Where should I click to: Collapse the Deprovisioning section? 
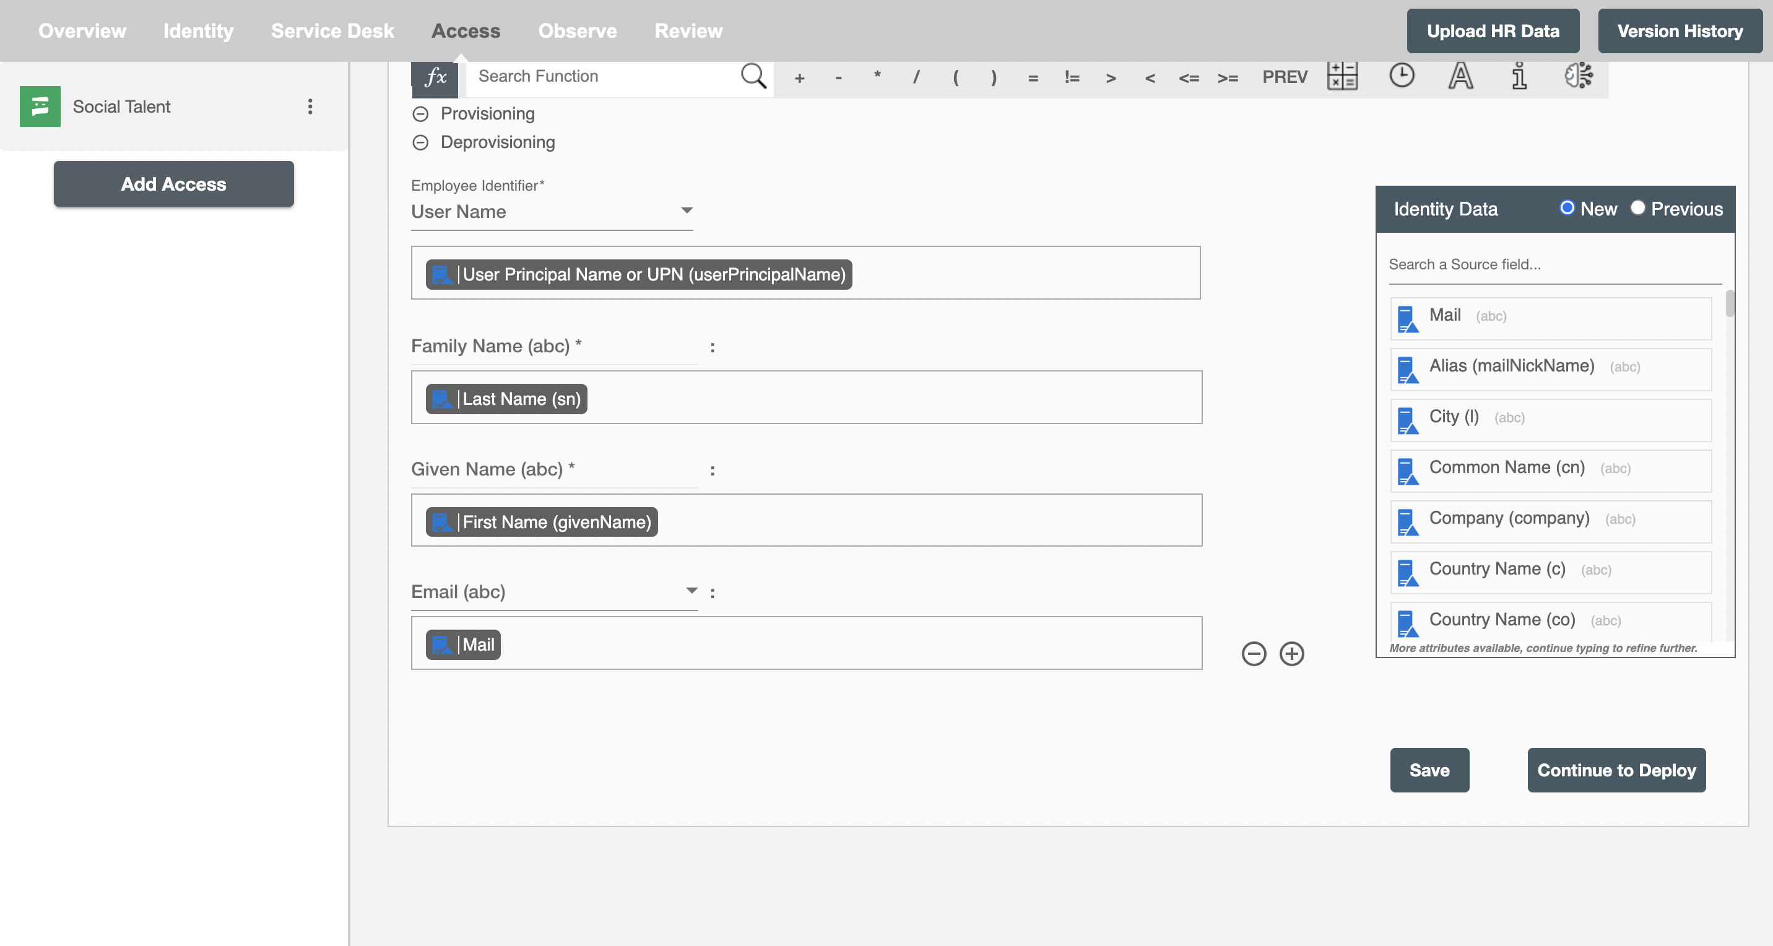pyautogui.click(x=420, y=142)
